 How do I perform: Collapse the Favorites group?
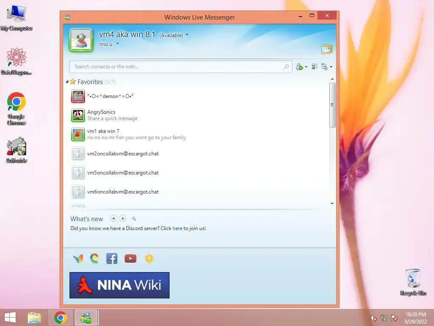[67, 82]
